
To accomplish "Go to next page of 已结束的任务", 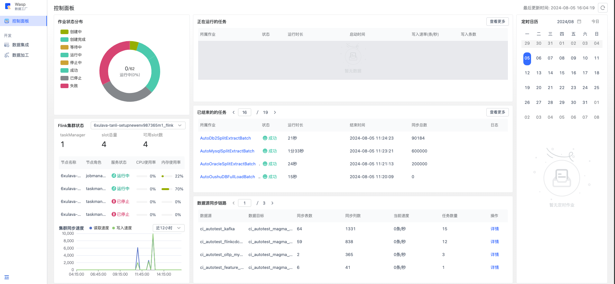I will click(x=275, y=112).
